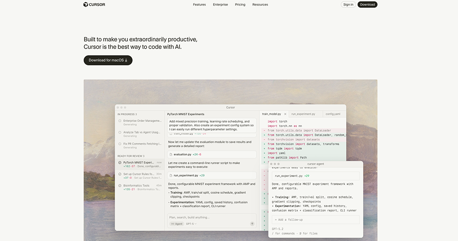Screen dimensions: 458x241
Task: Close the train_model.py tab with X
Action: pyautogui.click(x=285, y=114)
